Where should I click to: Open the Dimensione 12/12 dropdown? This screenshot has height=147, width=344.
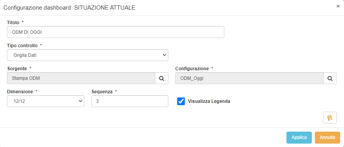click(x=46, y=101)
